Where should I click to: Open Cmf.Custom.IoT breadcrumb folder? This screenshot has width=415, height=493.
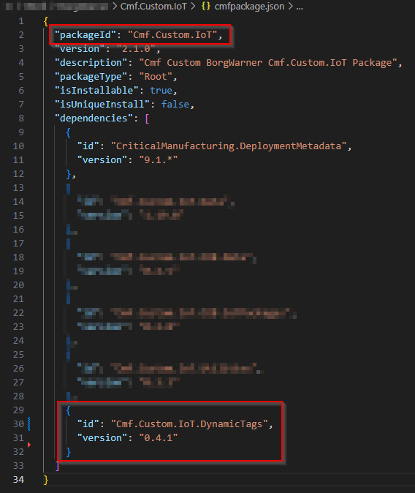(x=153, y=7)
